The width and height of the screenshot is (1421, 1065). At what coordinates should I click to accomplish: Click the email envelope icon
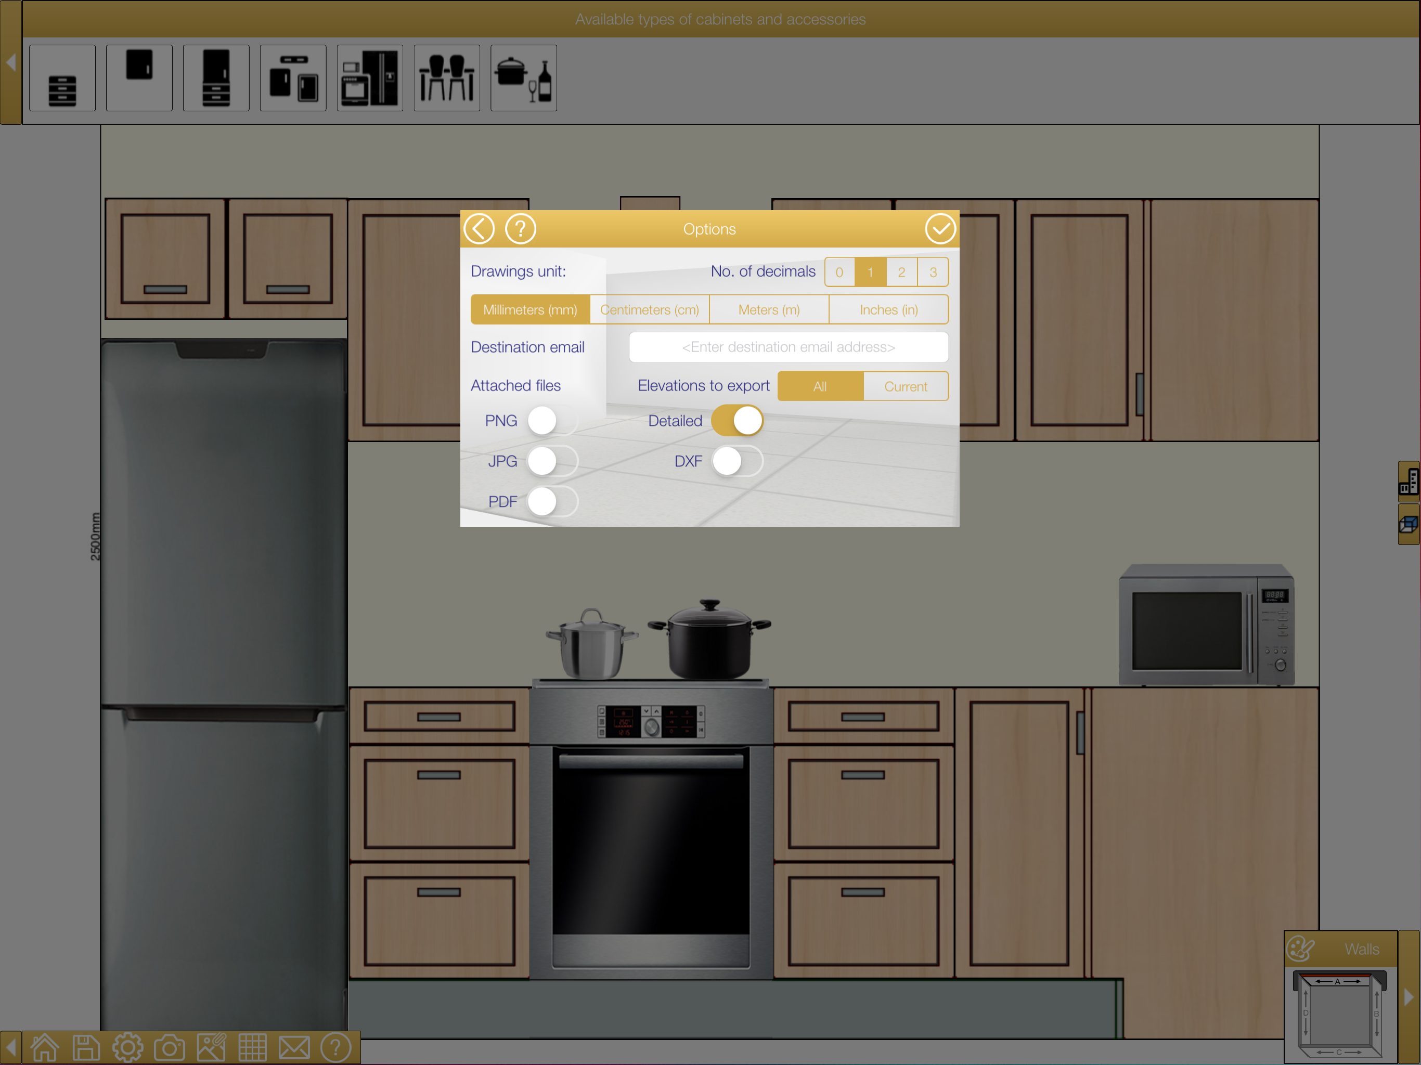coord(294,1048)
